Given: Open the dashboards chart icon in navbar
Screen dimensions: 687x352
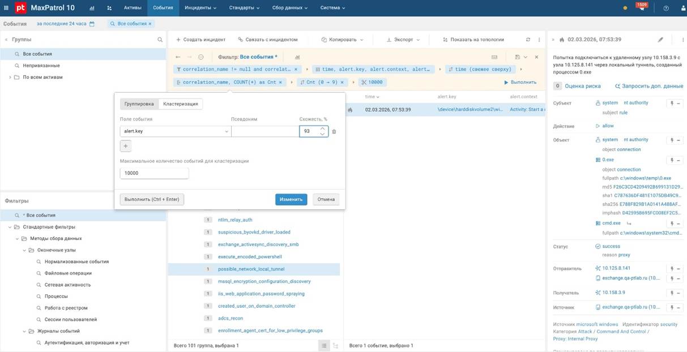Looking at the screenshot, I should coord(92,8).
